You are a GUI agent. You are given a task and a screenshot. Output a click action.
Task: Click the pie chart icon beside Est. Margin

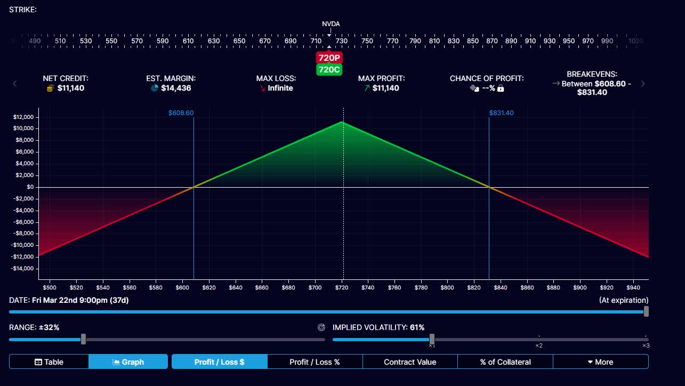[x=155, y=88]
